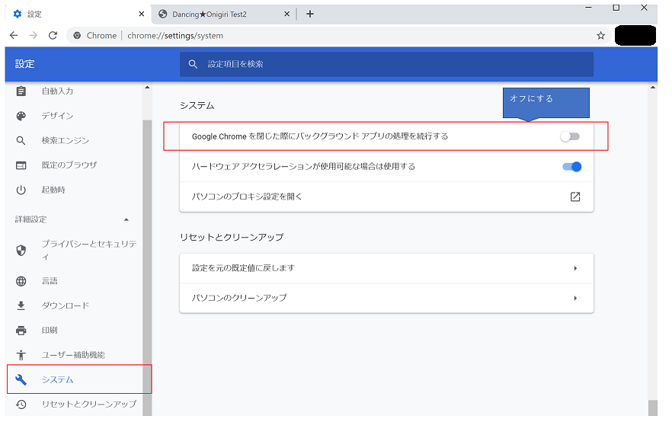Viewport: 672px width, 422px height.
Task: Open ユーザー補助機能 settings section
Action: pyautogui.click(x=74, y=355)
